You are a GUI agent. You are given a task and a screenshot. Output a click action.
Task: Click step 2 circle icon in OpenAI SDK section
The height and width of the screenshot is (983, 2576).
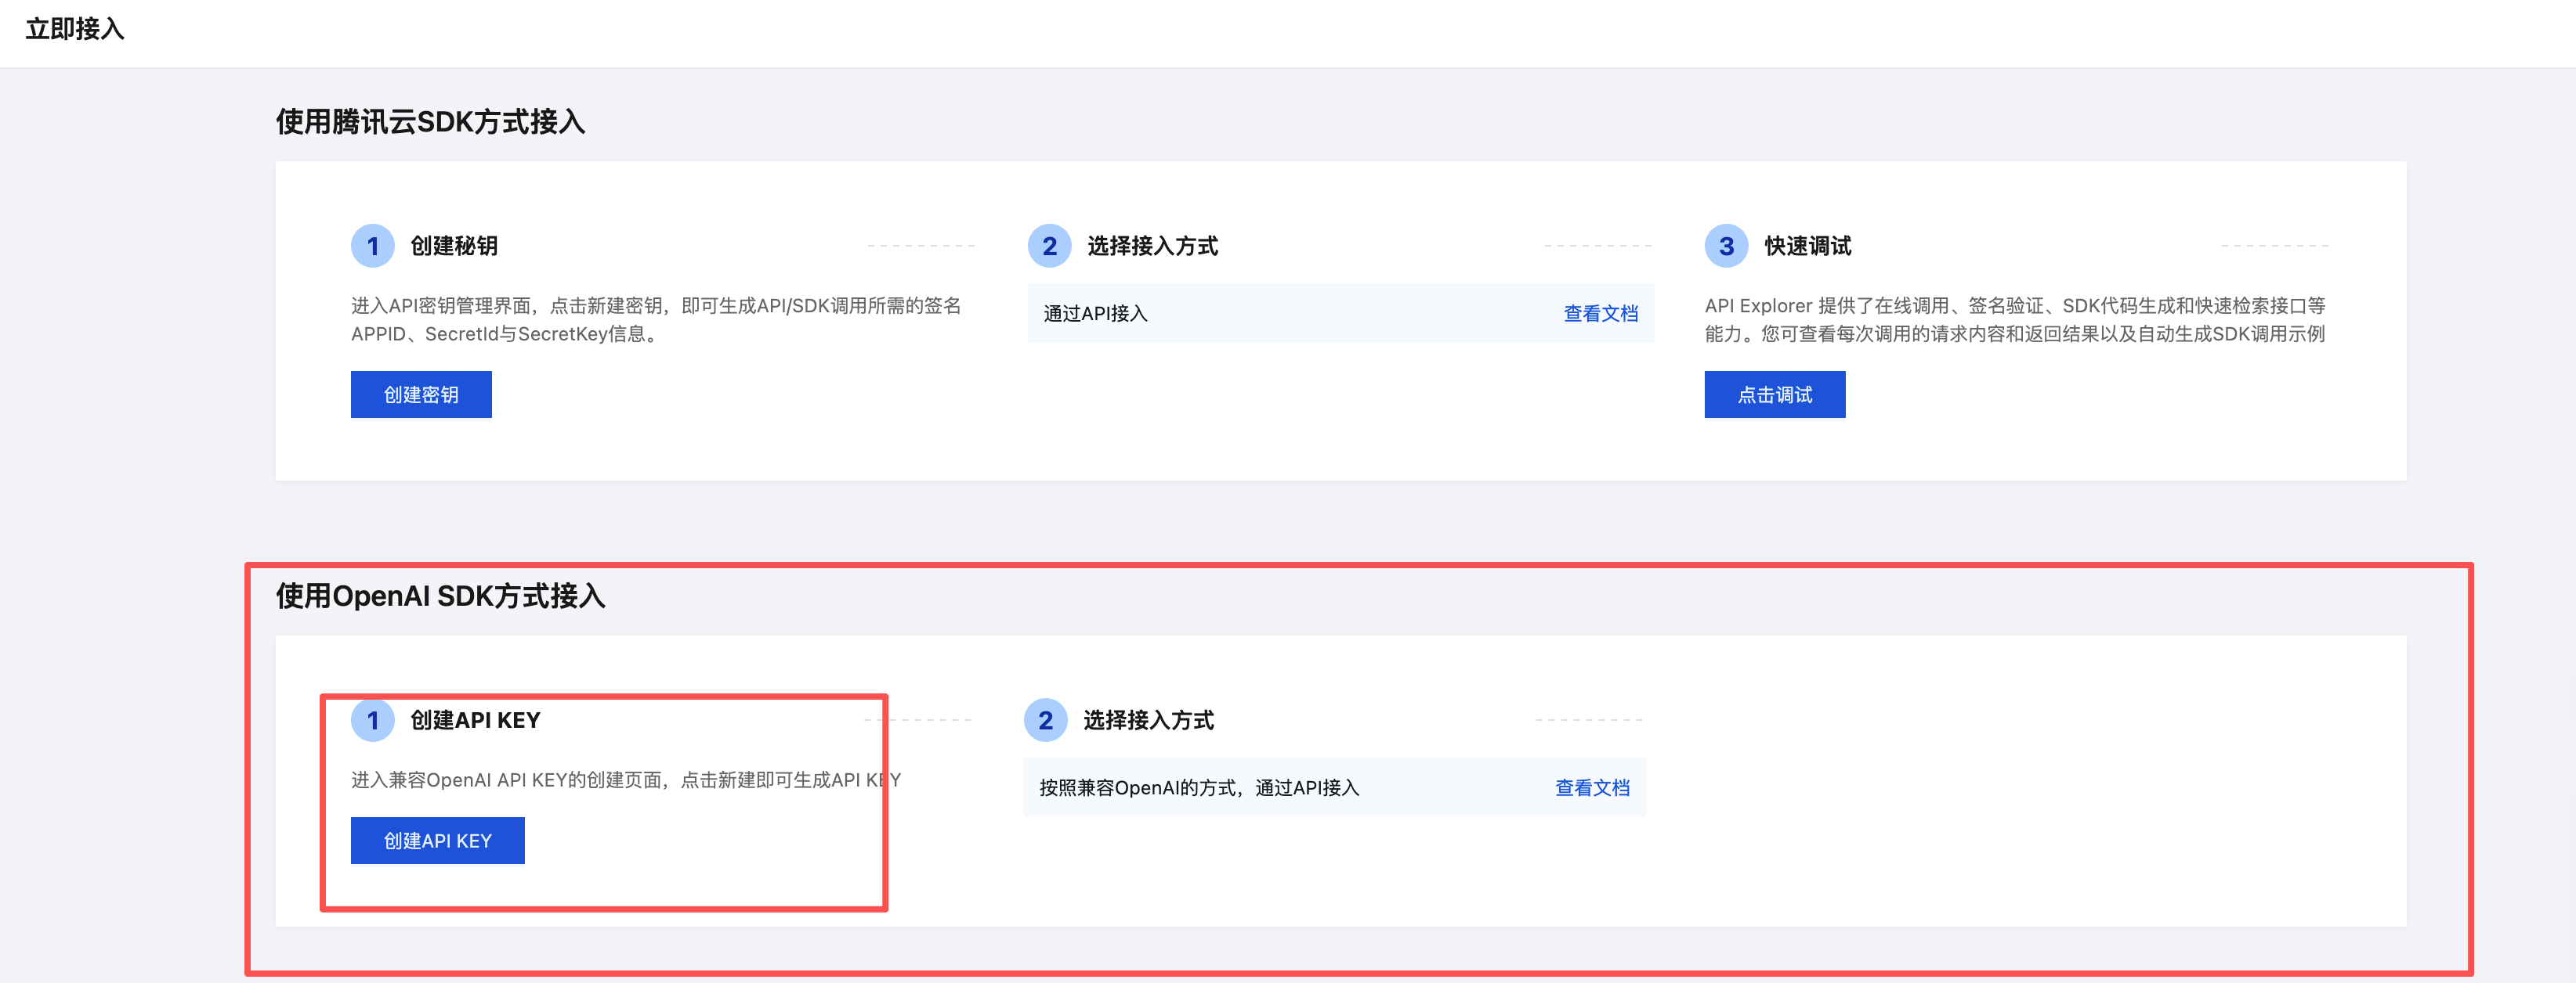pos(1045,720)
